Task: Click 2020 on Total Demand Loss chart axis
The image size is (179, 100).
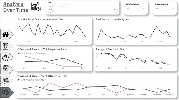Action: point(160,41)
